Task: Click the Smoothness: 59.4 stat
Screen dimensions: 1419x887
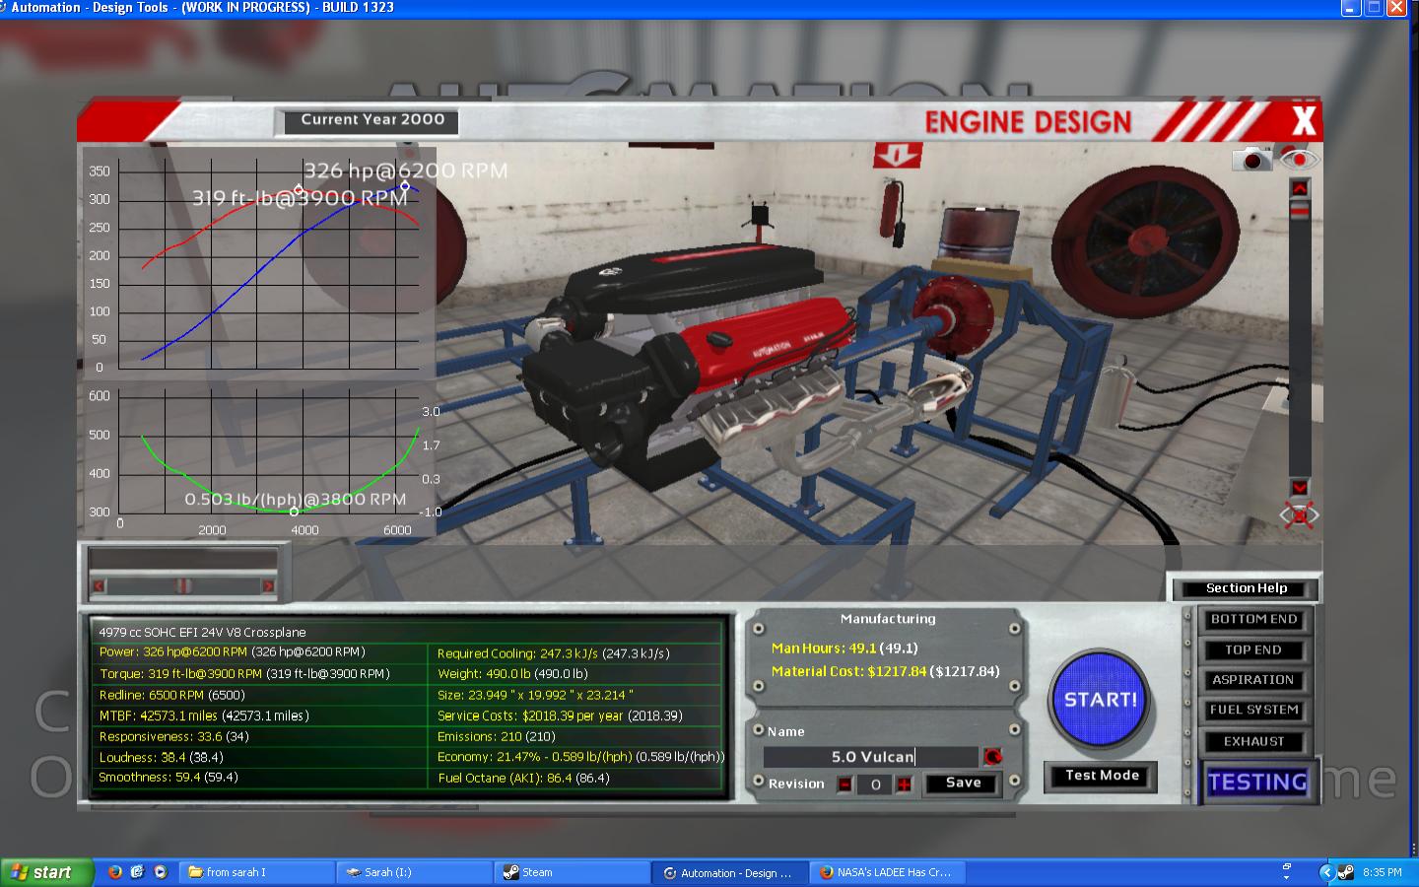Action: point(168,778)
